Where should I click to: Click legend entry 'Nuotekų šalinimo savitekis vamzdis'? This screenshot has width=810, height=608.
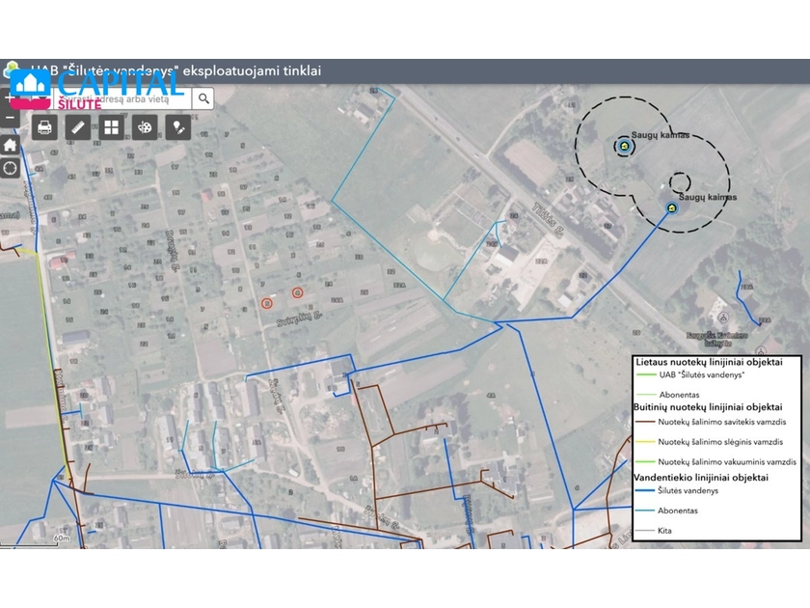tap(721, 422)
